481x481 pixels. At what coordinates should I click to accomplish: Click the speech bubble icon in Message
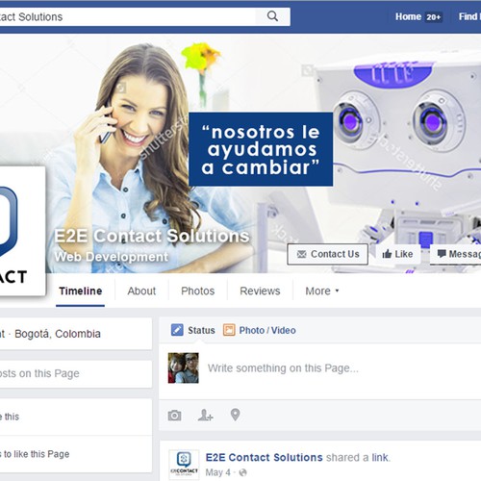pos(442,254)
